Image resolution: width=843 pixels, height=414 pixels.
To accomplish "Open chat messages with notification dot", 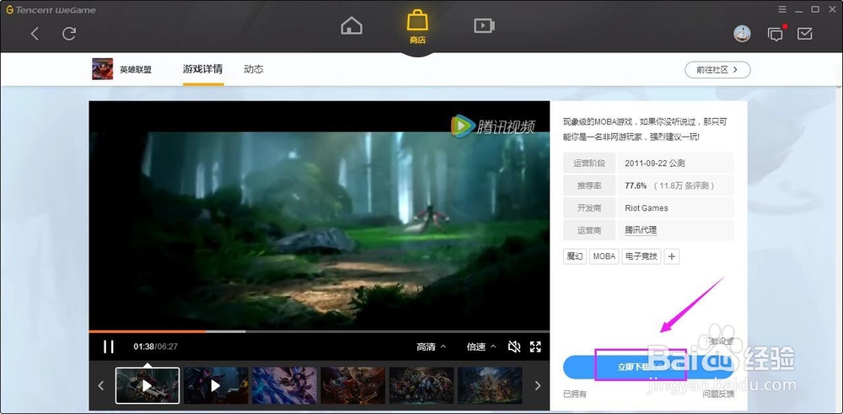I will (776, 34).
